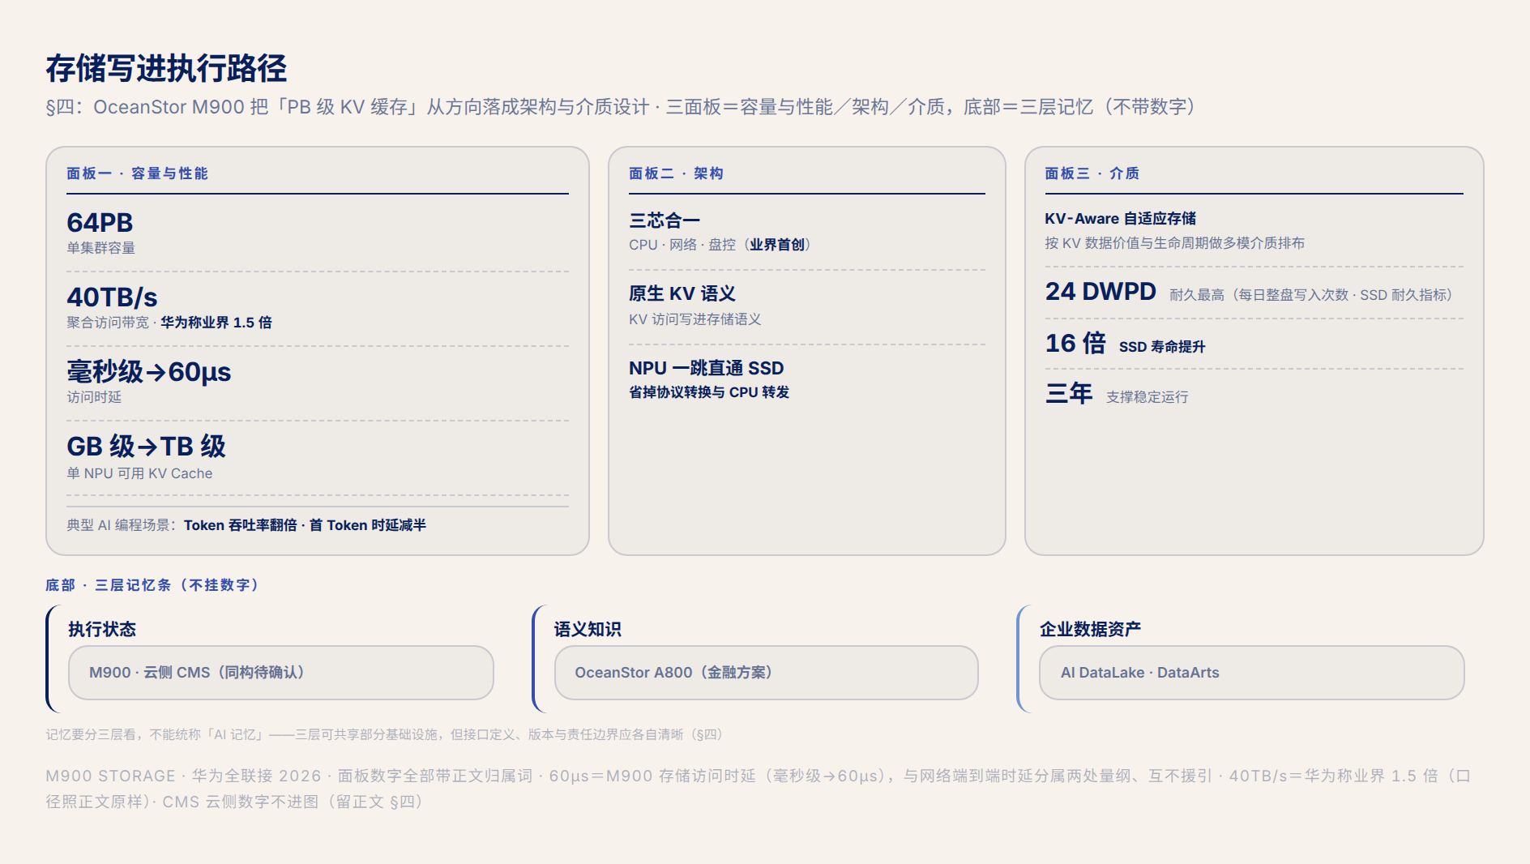Click the caption 省掉协议转换与 CPU 转发
This screenshot has width=1530, height=864.
709,392
